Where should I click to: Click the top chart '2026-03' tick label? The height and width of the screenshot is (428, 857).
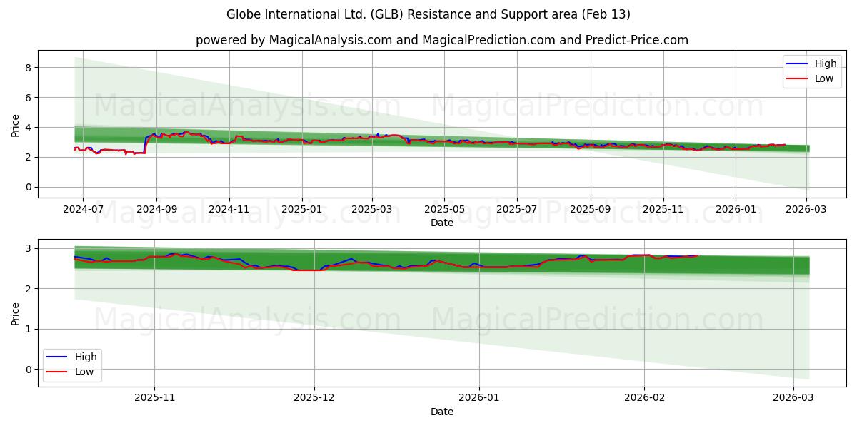(x=807, y=210)
